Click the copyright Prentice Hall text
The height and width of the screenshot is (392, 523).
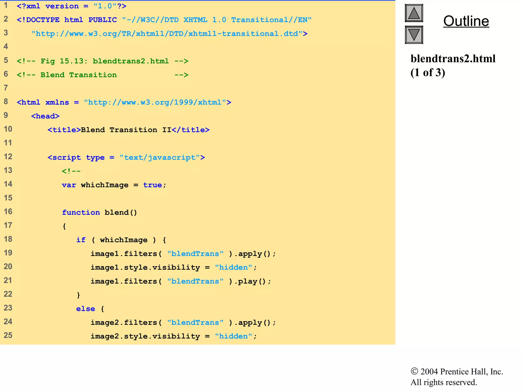457,372
